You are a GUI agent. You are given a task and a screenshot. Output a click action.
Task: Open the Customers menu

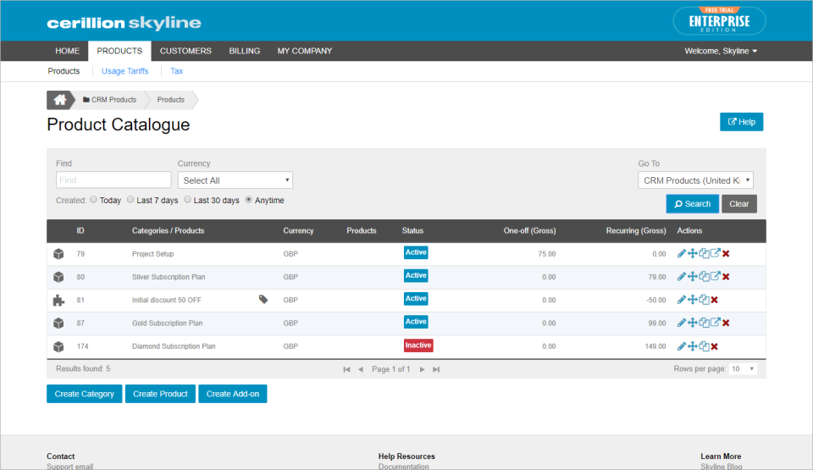coord(185,51)
